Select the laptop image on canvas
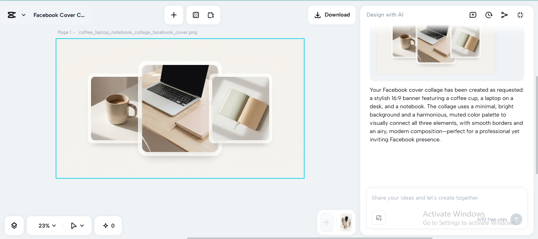 point(180,108)
